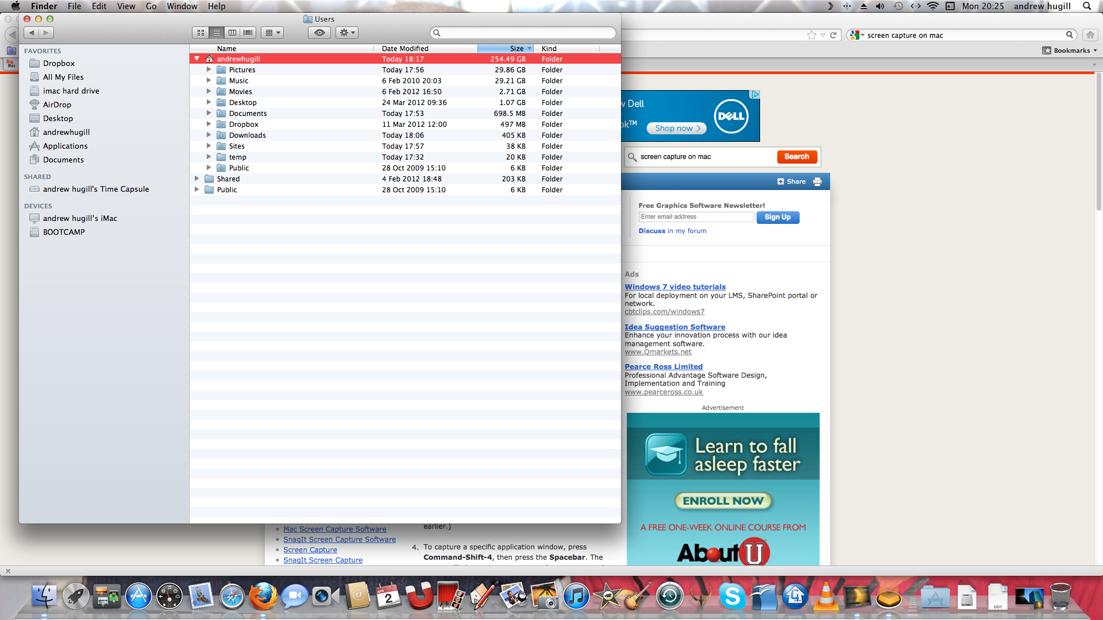Select BOOTCAMP volume in Devices

click(x=64, y=232)
